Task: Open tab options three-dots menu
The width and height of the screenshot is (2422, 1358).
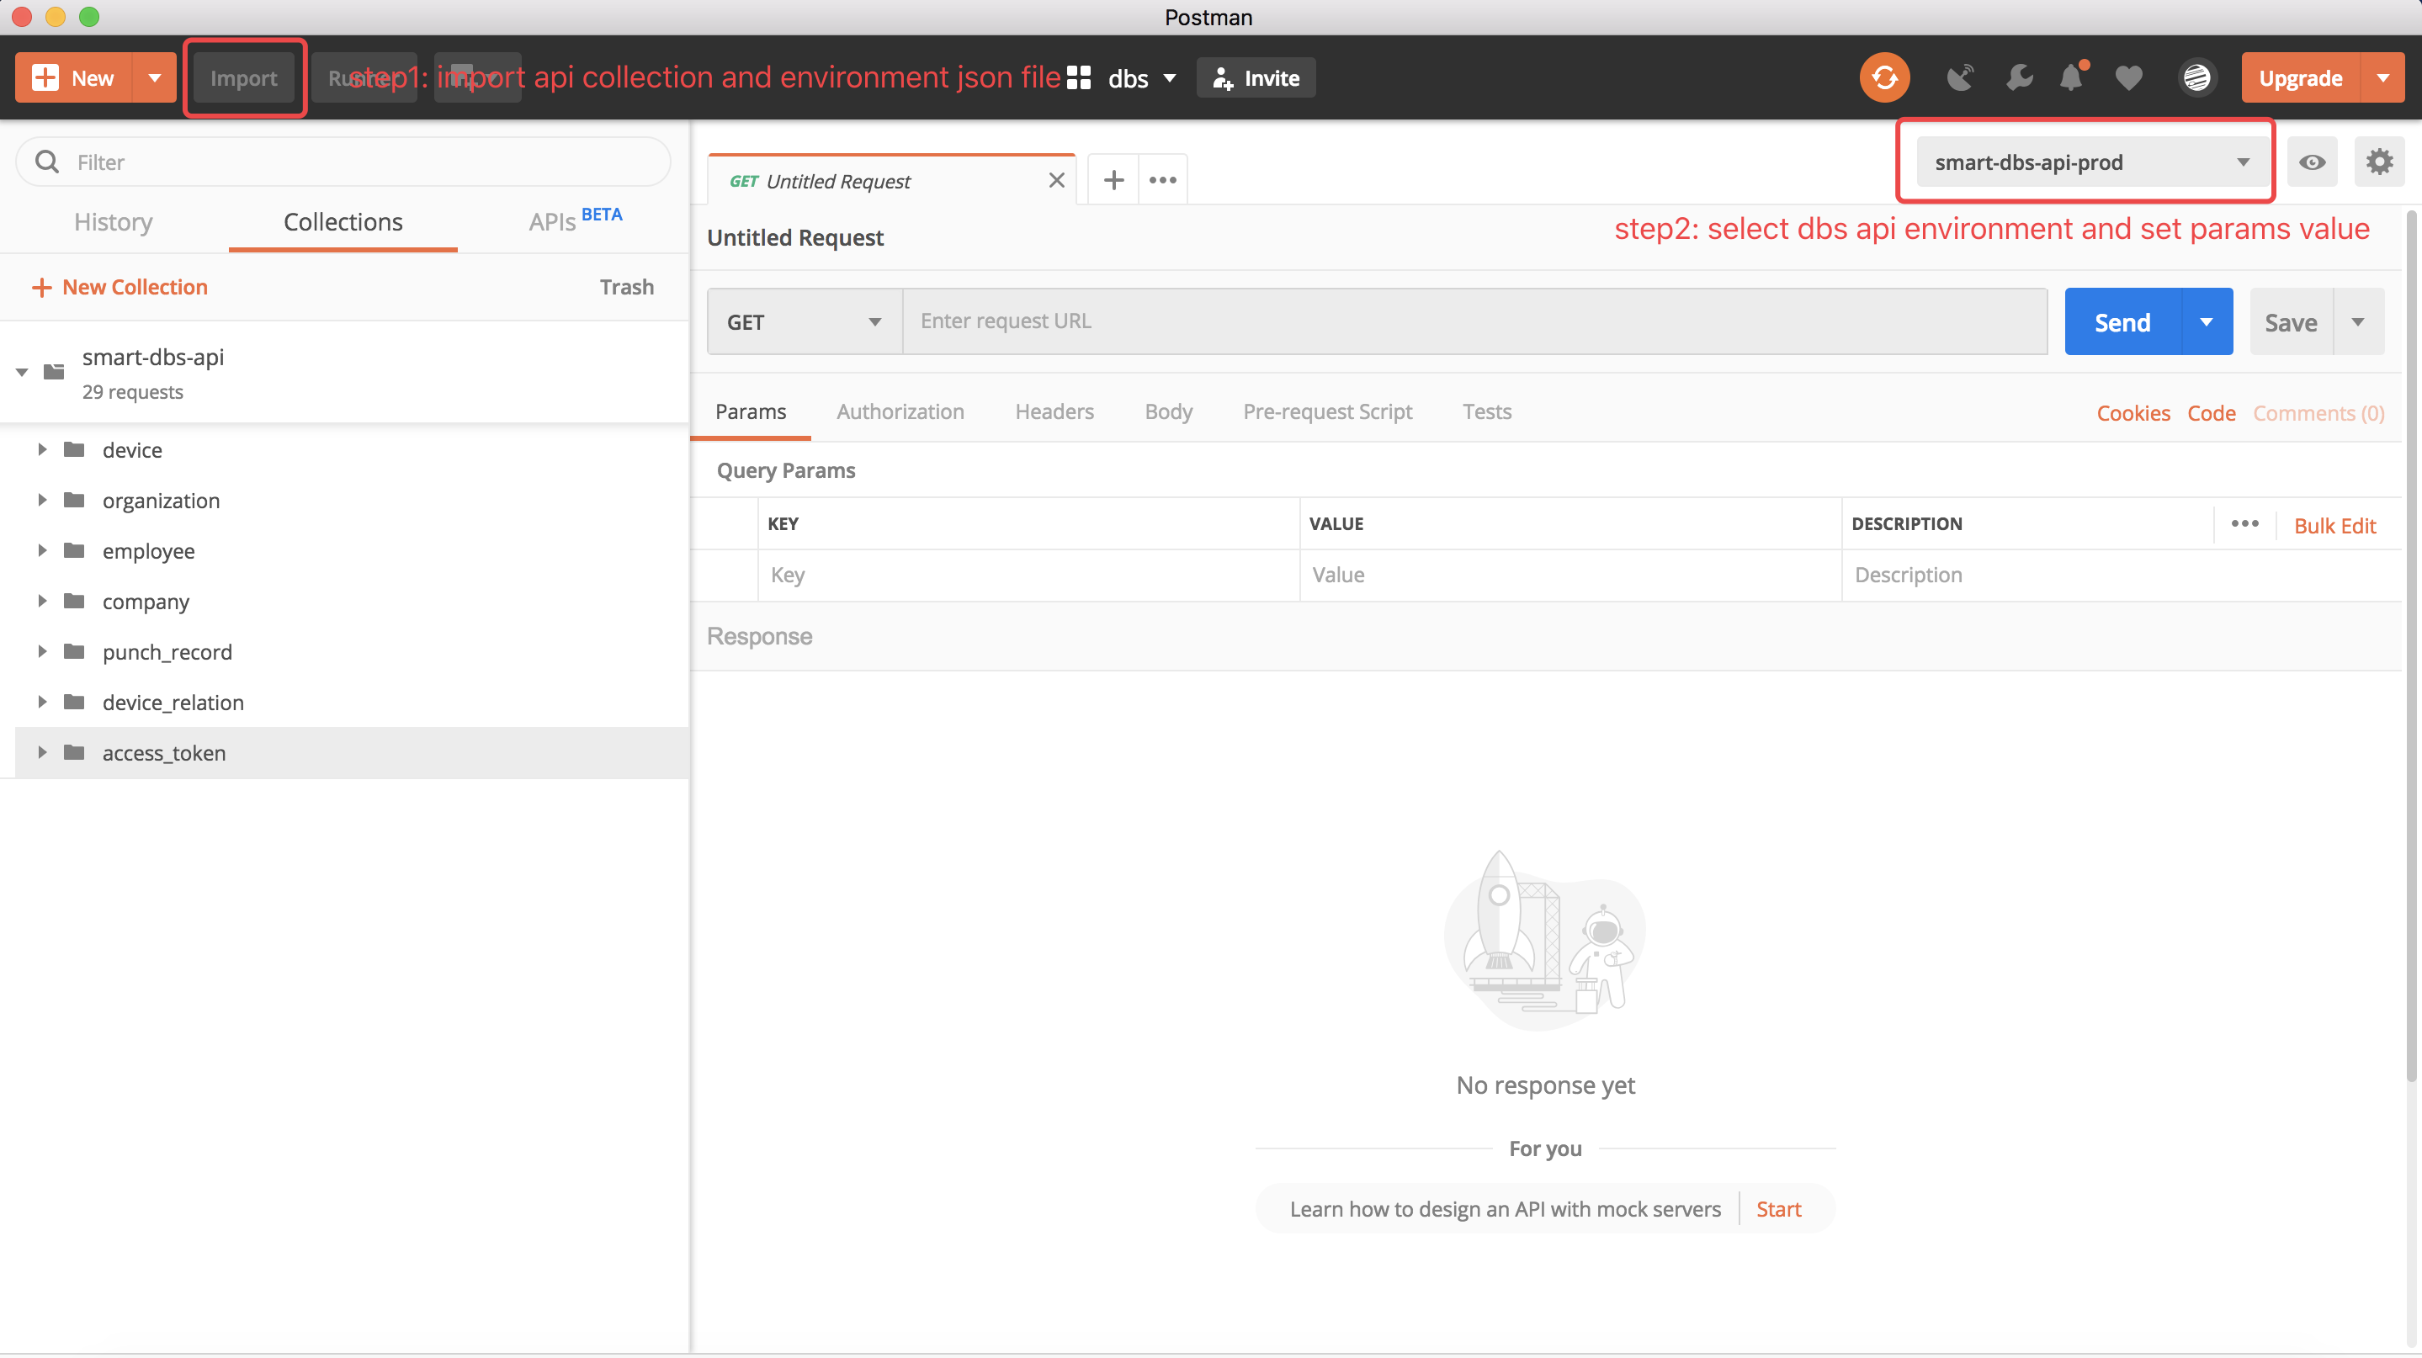Action: 1163,179
